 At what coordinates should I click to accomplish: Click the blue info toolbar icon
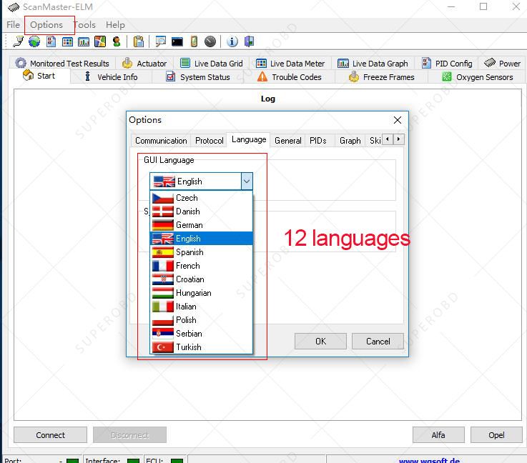click(x=232, y=41)
